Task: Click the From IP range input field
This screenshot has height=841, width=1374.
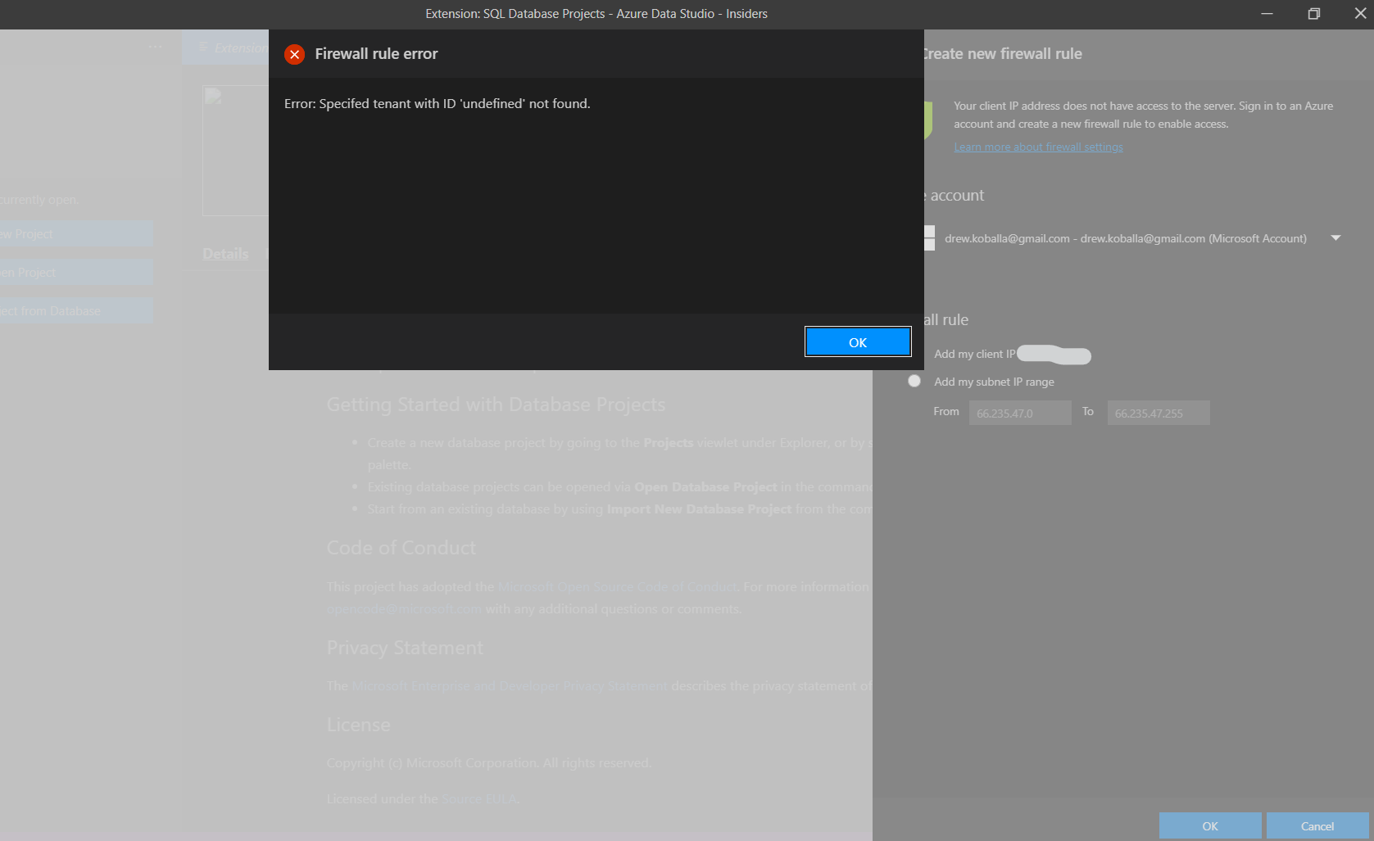Action: 1019,412
